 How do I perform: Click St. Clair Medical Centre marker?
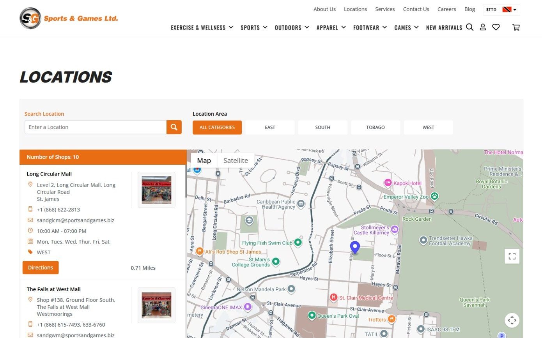(333, 298)
